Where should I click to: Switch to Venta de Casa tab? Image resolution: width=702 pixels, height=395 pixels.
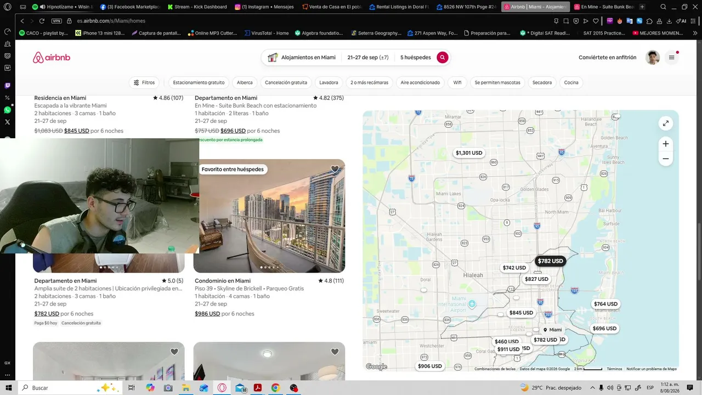(331, 7)
